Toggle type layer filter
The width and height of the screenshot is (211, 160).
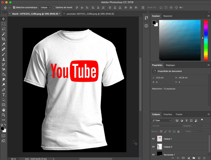point(187,120)
